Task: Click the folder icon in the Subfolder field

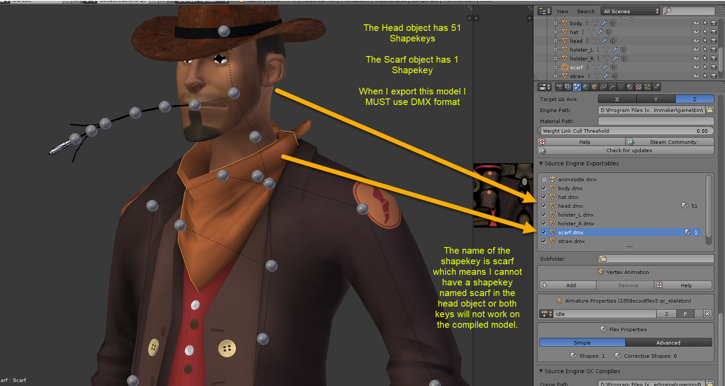Action: coord(603,259)
